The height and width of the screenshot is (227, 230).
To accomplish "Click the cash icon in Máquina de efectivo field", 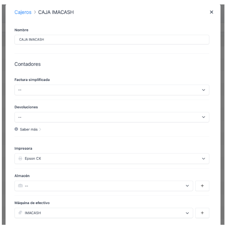I will click(x=20, y=213).
